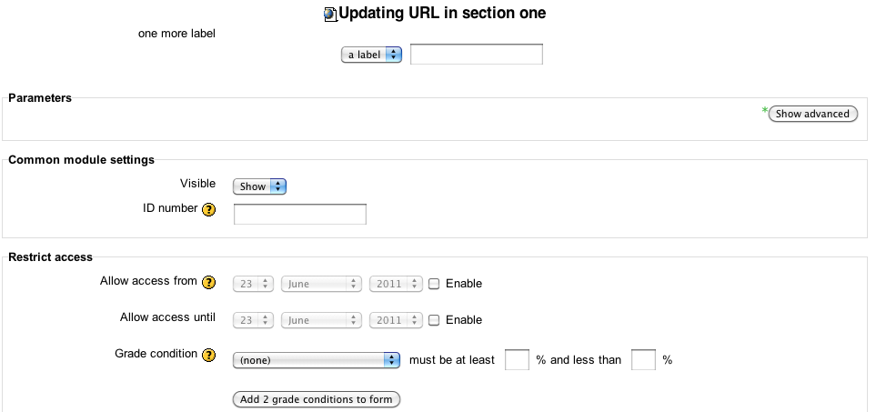Focus the ID number text field
The width and height of the screenshot is (876, 412).
(300, 215)
